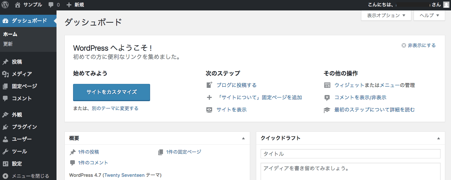This screenshot has width=451, height=180.
Task: Collapse the 概要 panel with its arrow
Action: coord(243,138)
